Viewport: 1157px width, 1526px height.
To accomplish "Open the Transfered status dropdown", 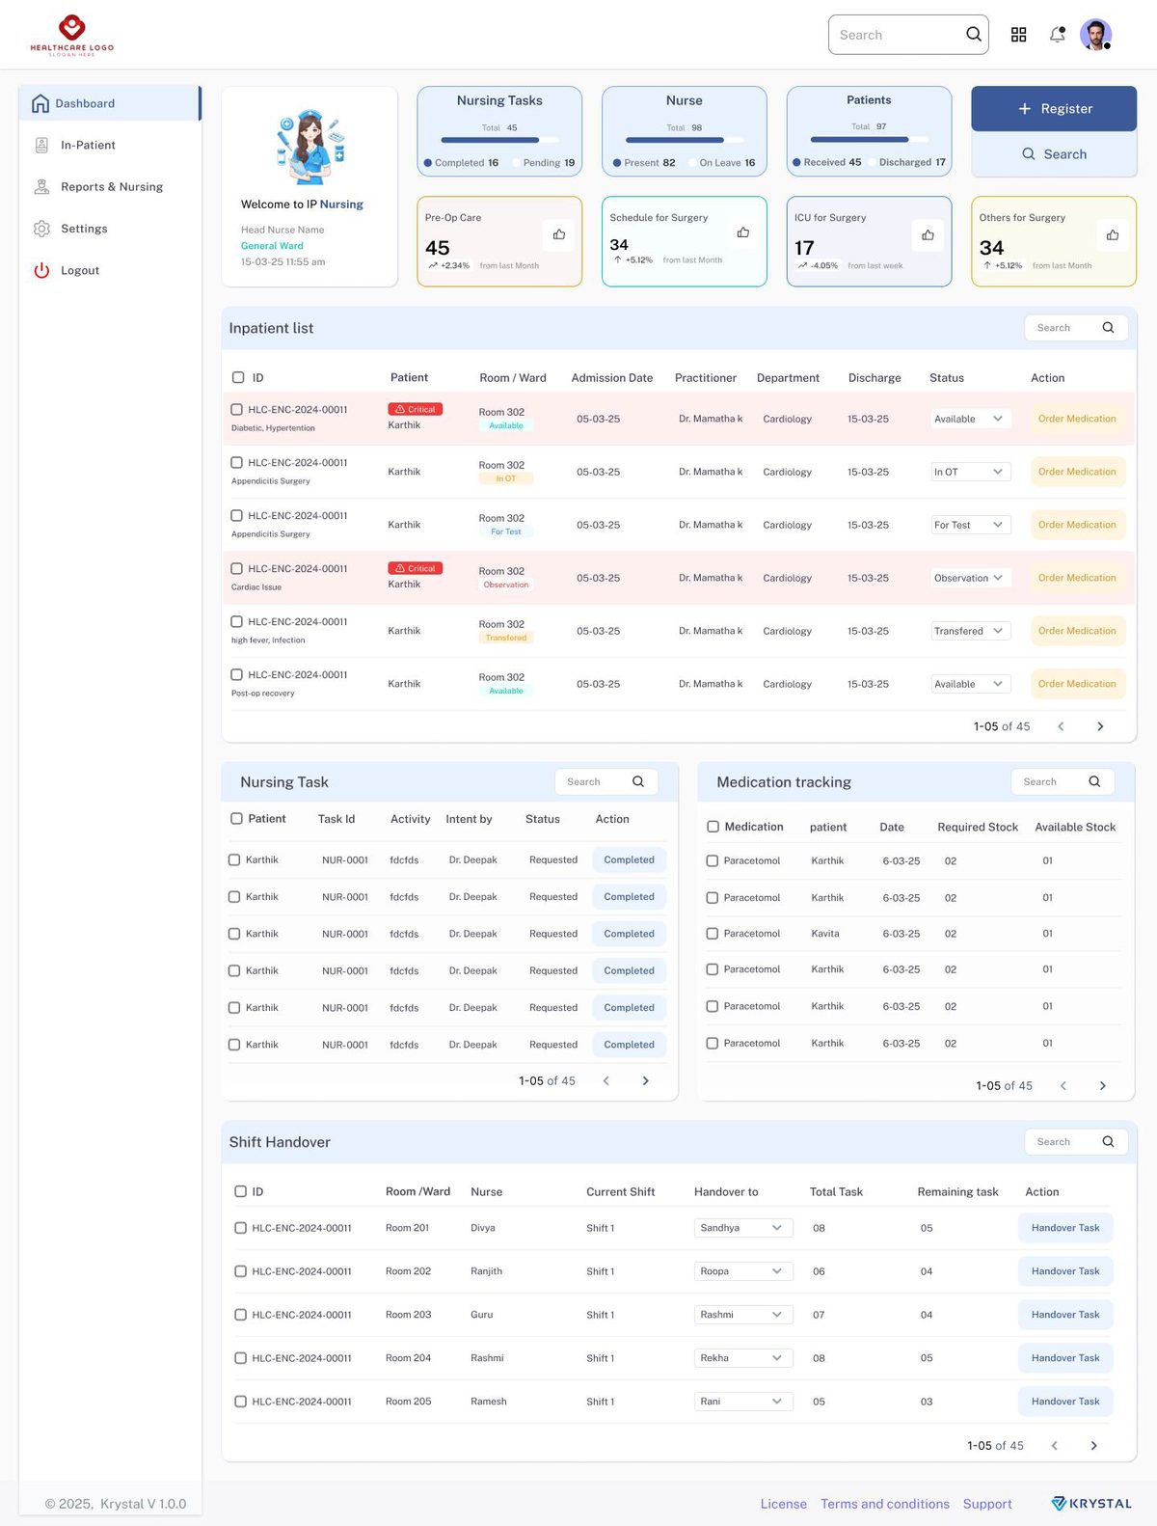I will tap(971, 631).
